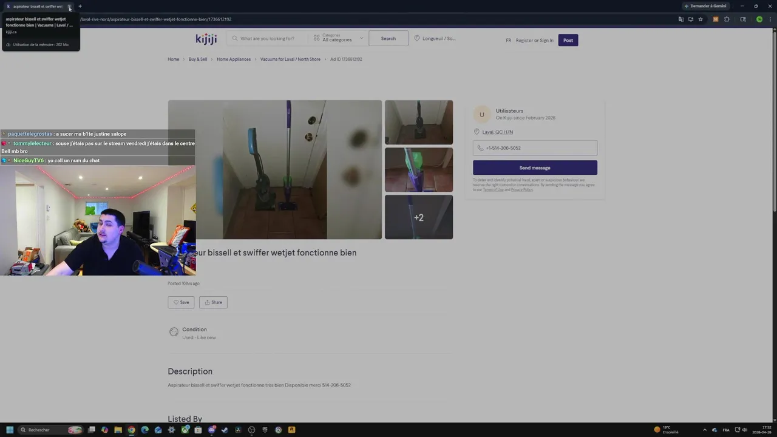
Task: Open the FRA keyboard language selector
Action: point(726,430)
